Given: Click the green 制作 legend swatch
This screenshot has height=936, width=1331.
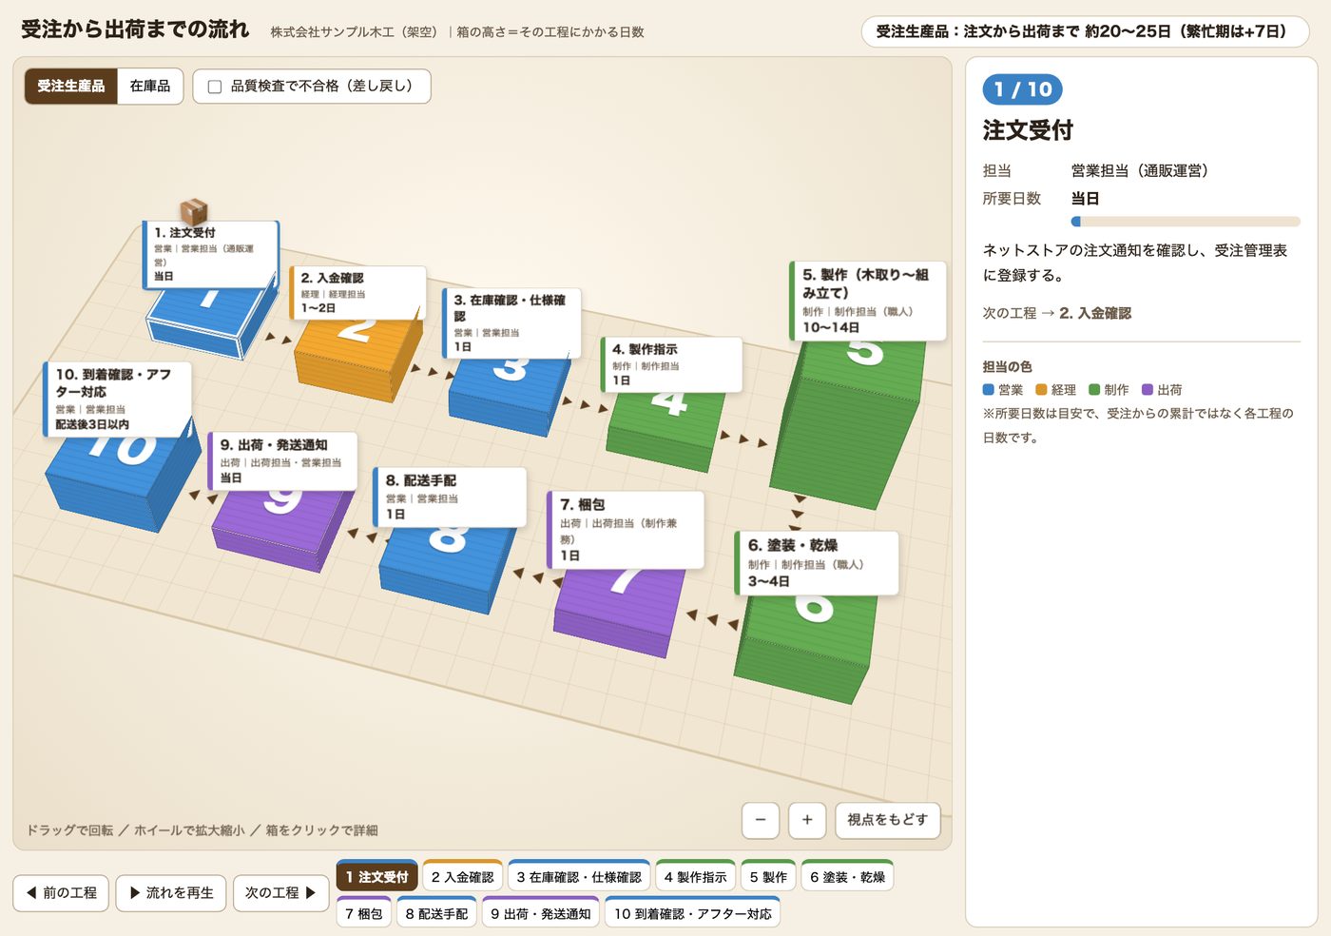Looking at the screenshot, I should point(1094,390).
